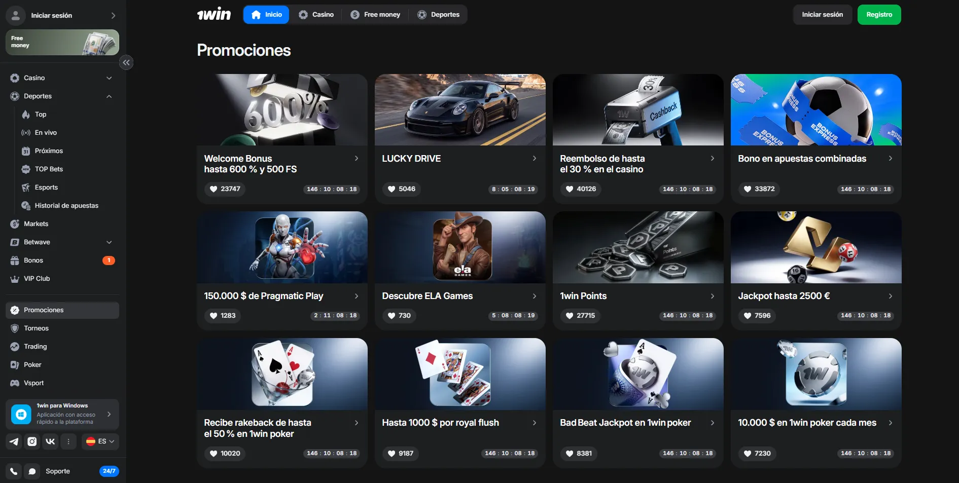Click the user avatar icon in sidebar
Screen dimensions: 959x483
(x=16, y=16)
